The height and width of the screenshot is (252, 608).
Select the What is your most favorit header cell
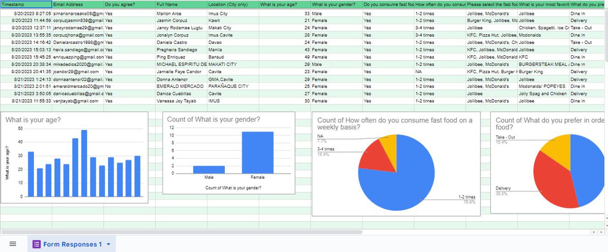543,4
